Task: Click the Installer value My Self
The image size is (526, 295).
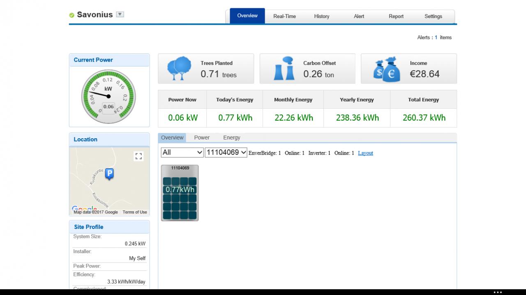Action: [137, 258]
